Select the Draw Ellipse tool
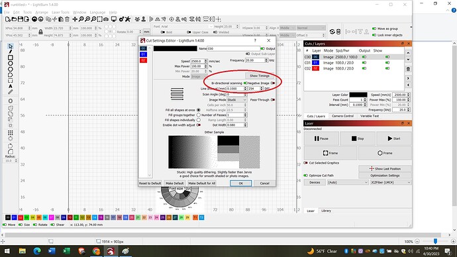The width and height of the screenshot is (457, 257). pyautogui.click(x=11, y=63)
